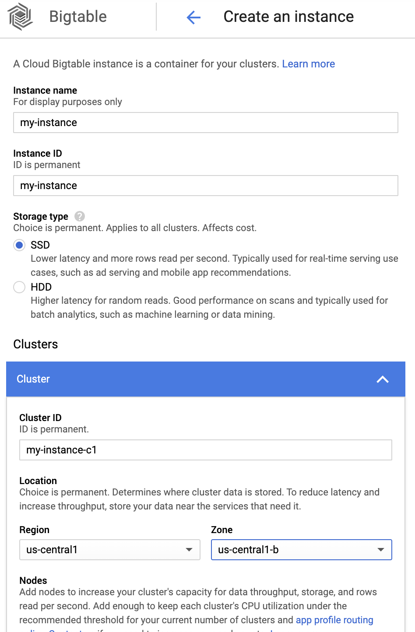Click the chevron icon on the Cluster header
Image resolution: width=415 pixels, height=632 pixels.
pos(383,379)
